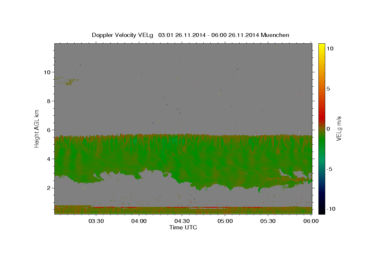Viewport: 386px width, 257px height.
Task: Click the 'VELg m/s' colorbar label
Action: point(339,128)
